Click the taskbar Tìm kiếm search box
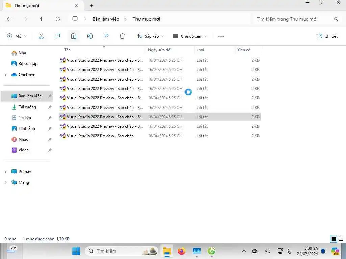346x259 pixels. click(122, 251)
